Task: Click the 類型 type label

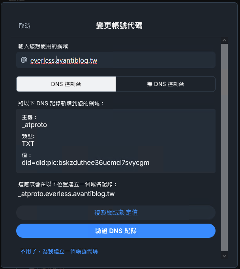Action: (x=28, y=136)
